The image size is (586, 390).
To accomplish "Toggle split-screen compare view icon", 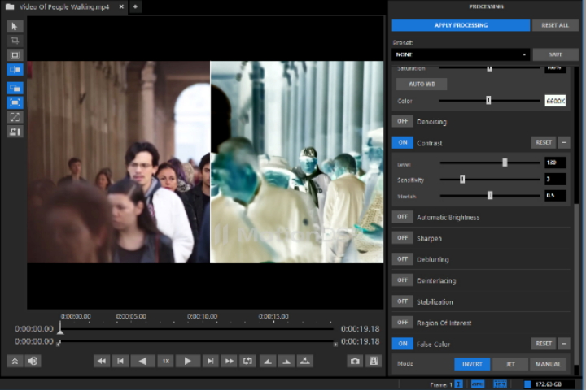I will tap(15, 69).
